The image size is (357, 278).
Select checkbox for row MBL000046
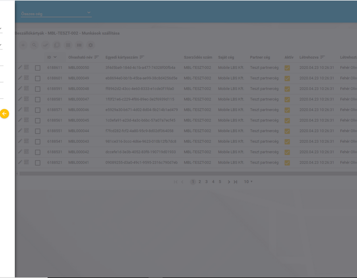(x=38, y=110)
